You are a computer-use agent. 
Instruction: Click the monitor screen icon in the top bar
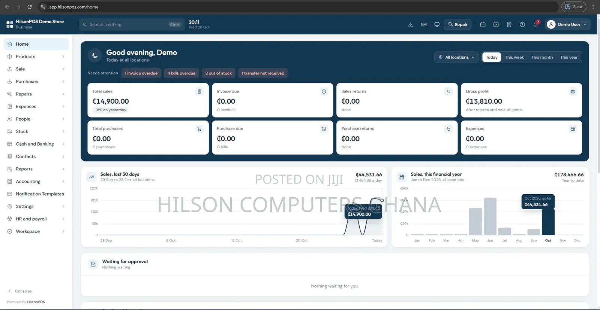pos(437,25)
